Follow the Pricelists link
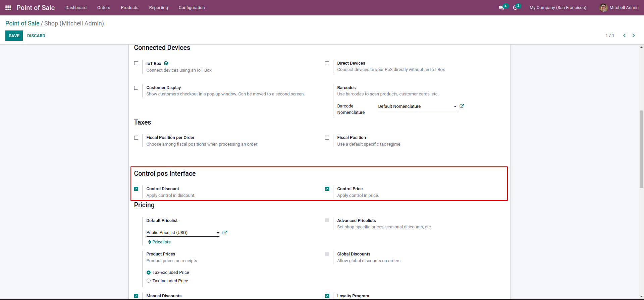This screenshot has height=300, width=644. click(161, 242)
